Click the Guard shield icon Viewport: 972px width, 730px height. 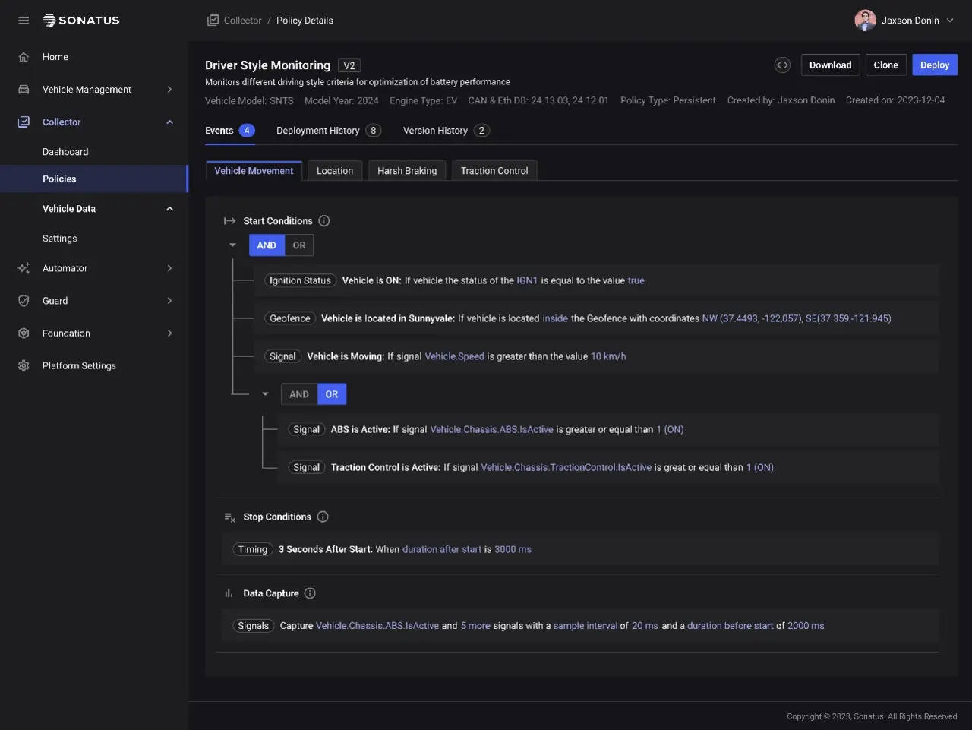coord(24,301)
